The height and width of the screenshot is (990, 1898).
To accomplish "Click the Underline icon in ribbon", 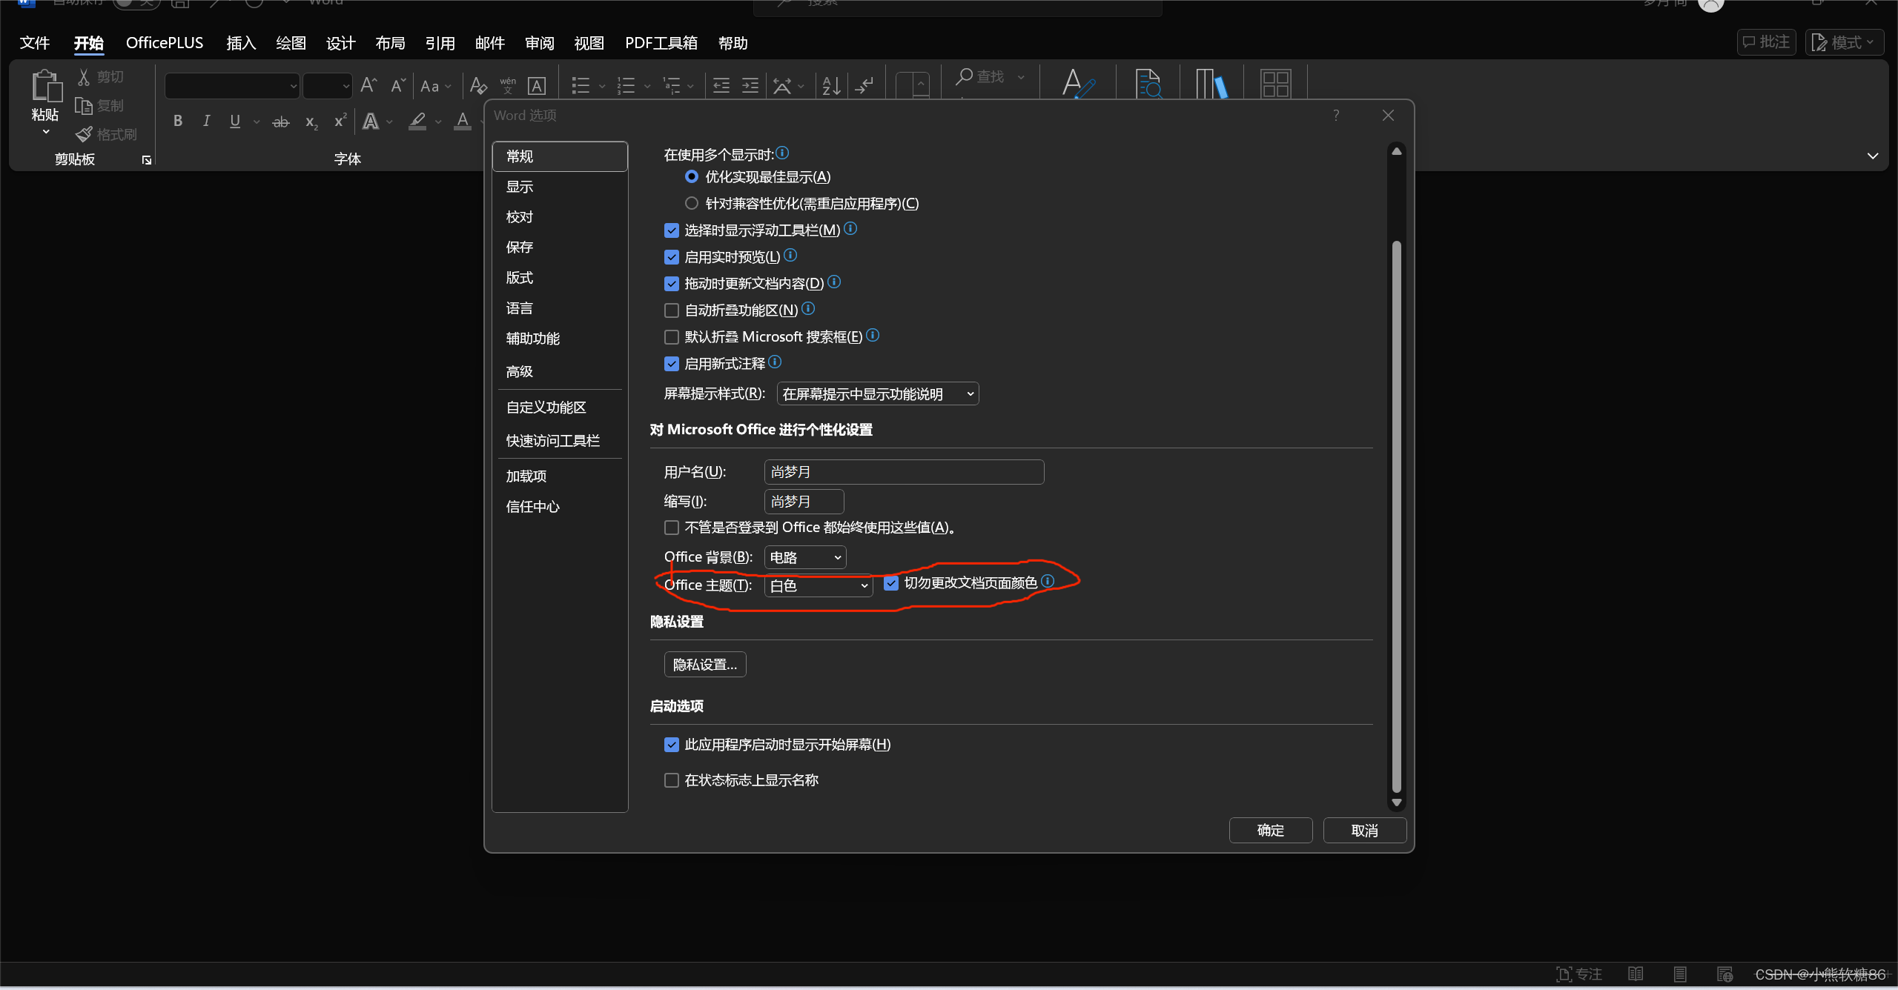I will coord(235,121).
